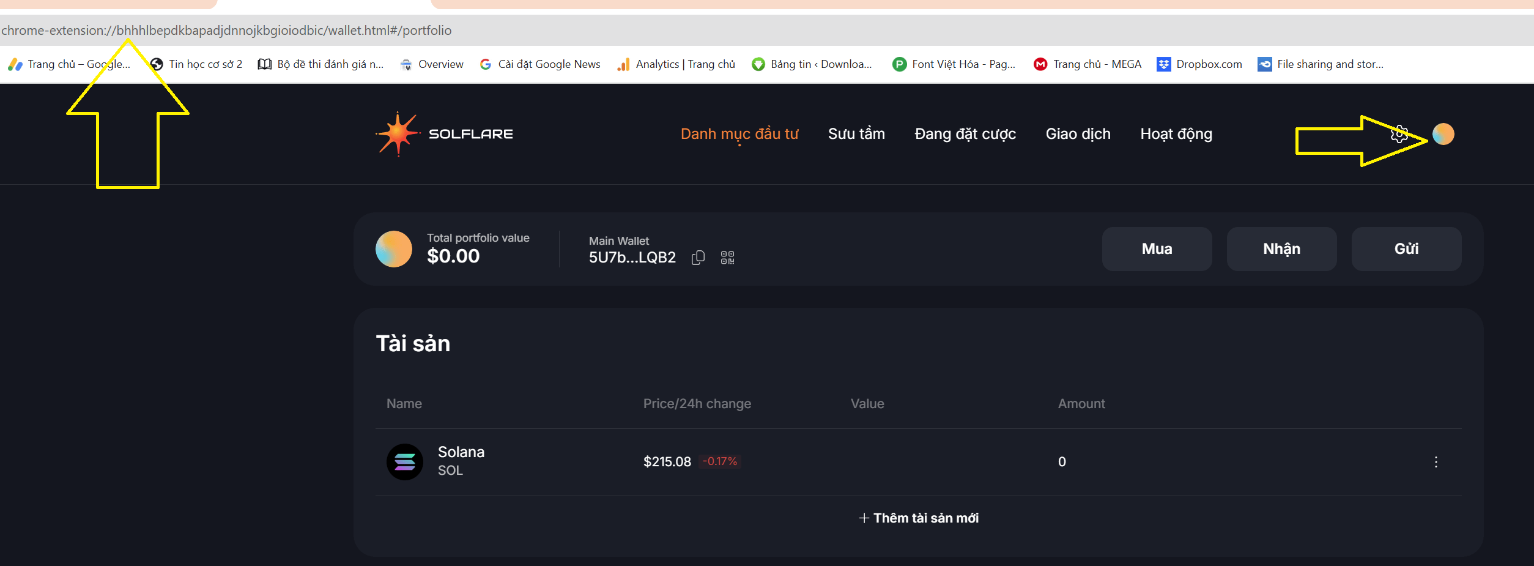Click the Mua button
Viewport: 1534px width, 566px height.
coord(1157,249)
